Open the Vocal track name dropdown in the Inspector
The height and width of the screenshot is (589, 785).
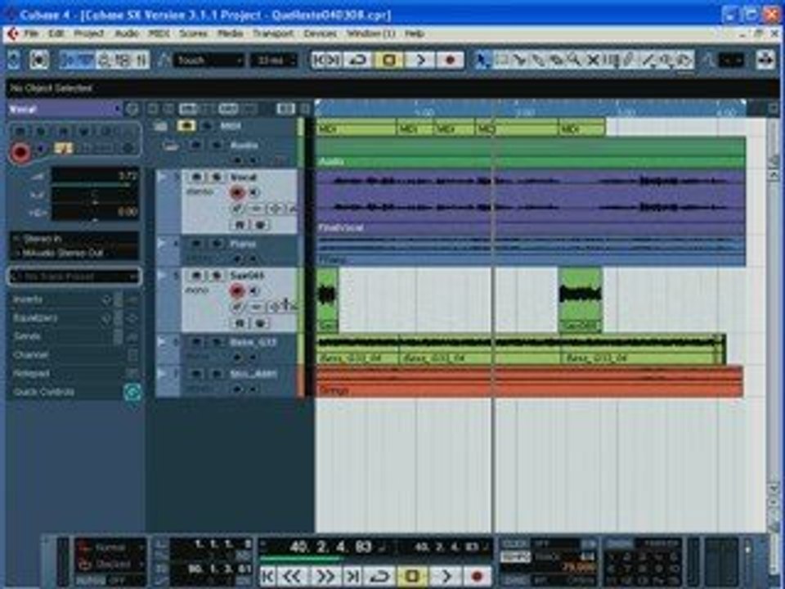click(65, 109)
